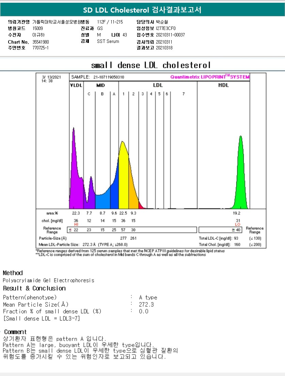Click the LDL 1 area % value '22.5'
Screen dimensions: 285x376
click(123, 213)
